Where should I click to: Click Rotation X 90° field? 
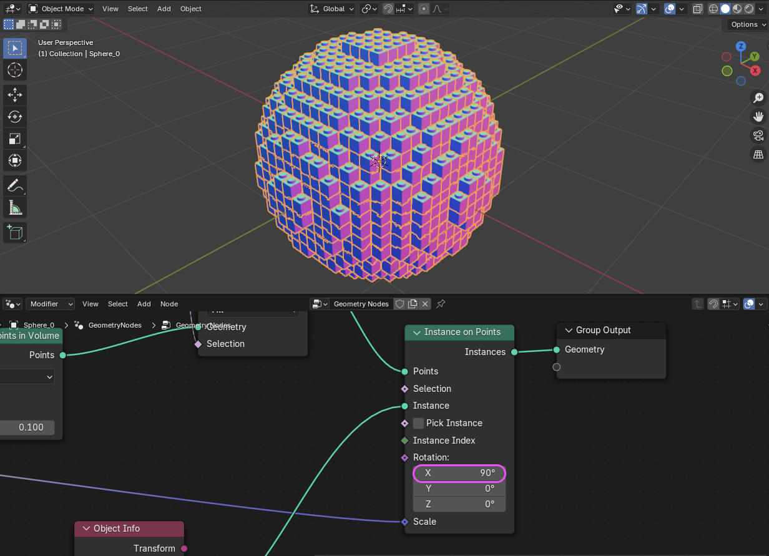(459, 473)
